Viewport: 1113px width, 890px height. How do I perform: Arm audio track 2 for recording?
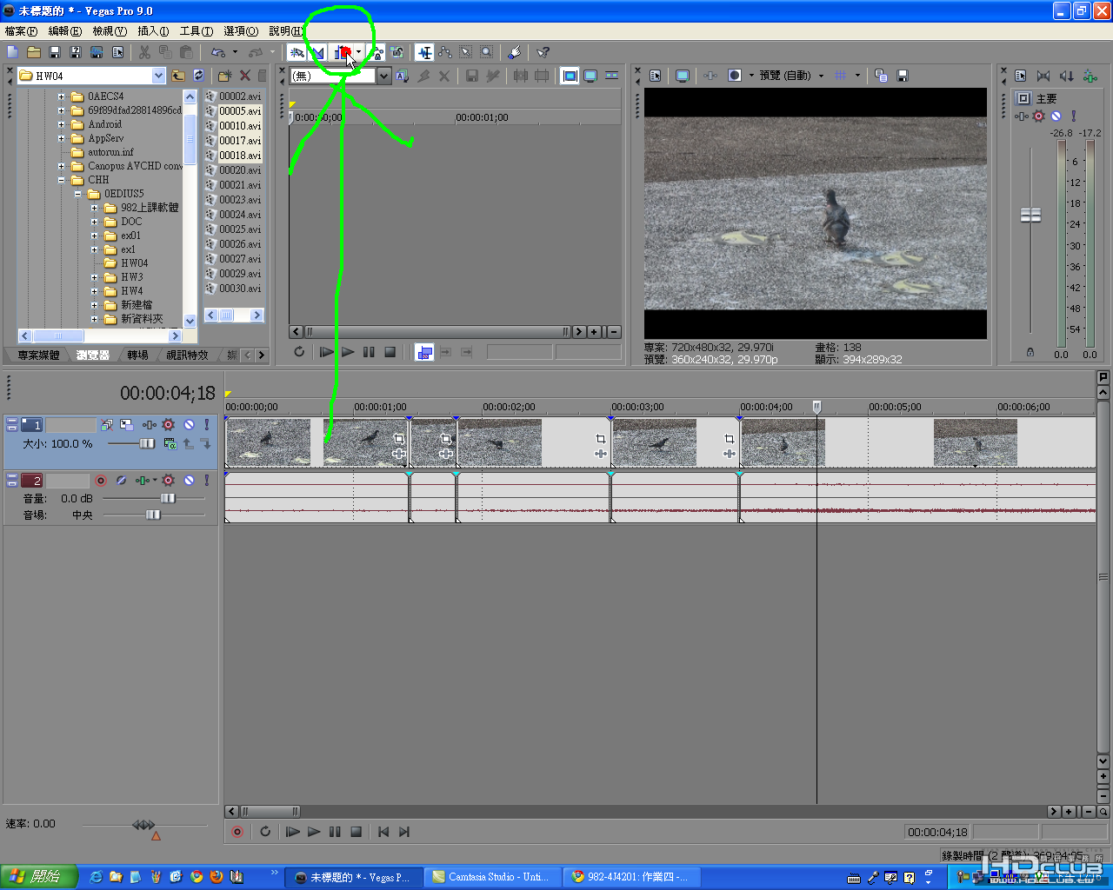(101, 481)
